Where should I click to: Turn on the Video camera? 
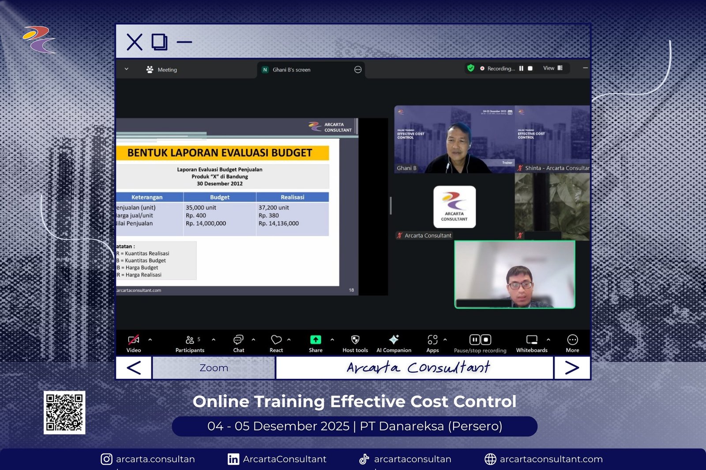[x=133, y=340]
